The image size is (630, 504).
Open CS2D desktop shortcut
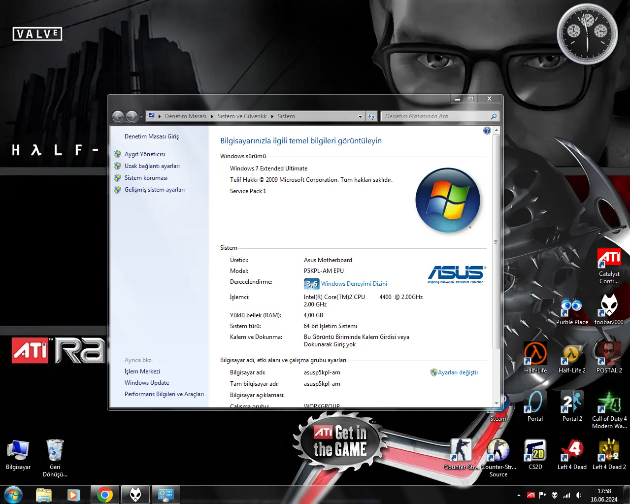[x=535, y=454]
